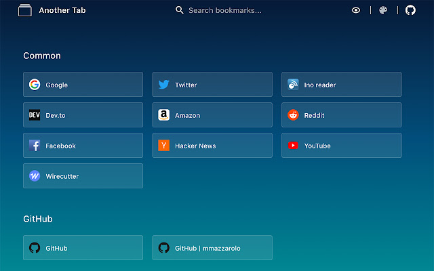Click the Facebook logo icon
The width and height of the screenshot is (434, 271).
(x=35, y=145)
